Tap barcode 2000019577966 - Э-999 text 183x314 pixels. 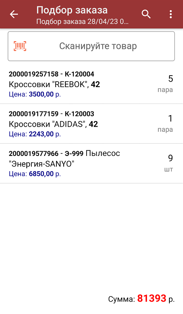[46, 153]
